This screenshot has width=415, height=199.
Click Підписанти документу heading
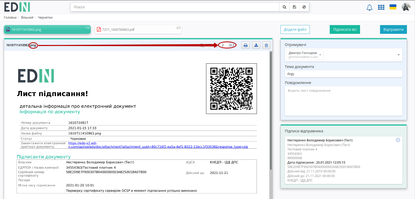[44, 157]
